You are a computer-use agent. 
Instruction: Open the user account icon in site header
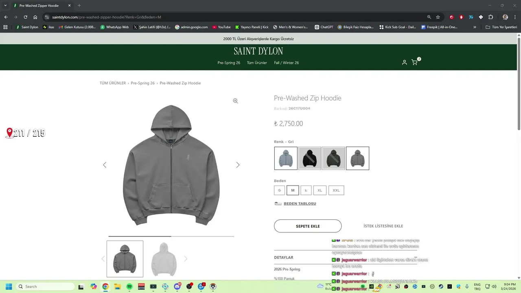(404, 62)
